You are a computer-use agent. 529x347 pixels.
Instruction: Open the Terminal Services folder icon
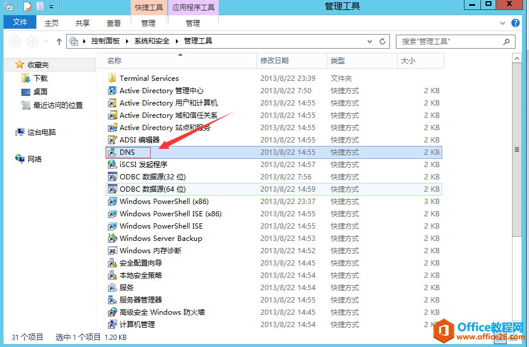(112, 78)
